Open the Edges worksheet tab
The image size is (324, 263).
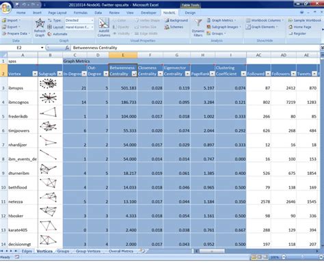(x=27, y=251)
